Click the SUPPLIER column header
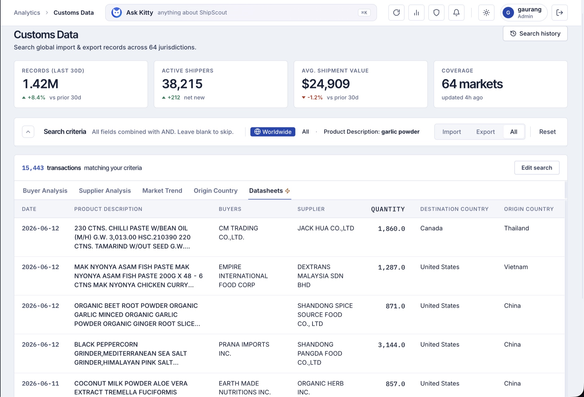The image size is (584, 397). [x=311, y=209]
